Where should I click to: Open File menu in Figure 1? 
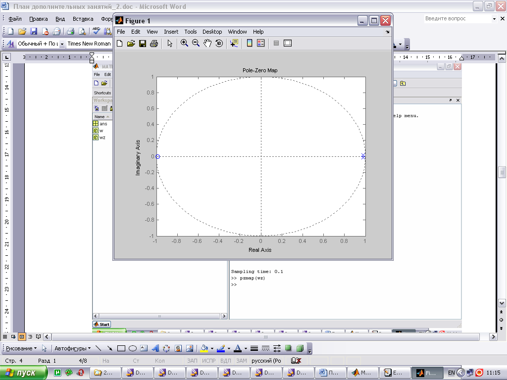(x=121, y=32)
